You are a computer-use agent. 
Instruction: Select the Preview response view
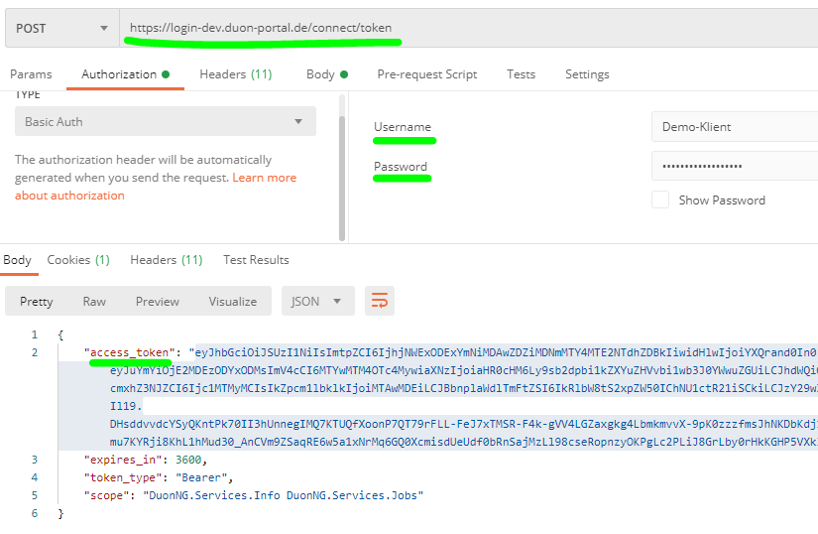pyautogui.click(x=158, y=301)
